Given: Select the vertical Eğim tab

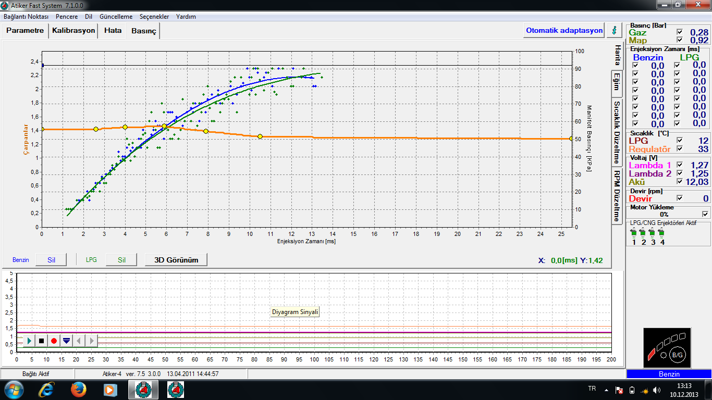Looking at the screenshot, I should [x=617, y=83].
